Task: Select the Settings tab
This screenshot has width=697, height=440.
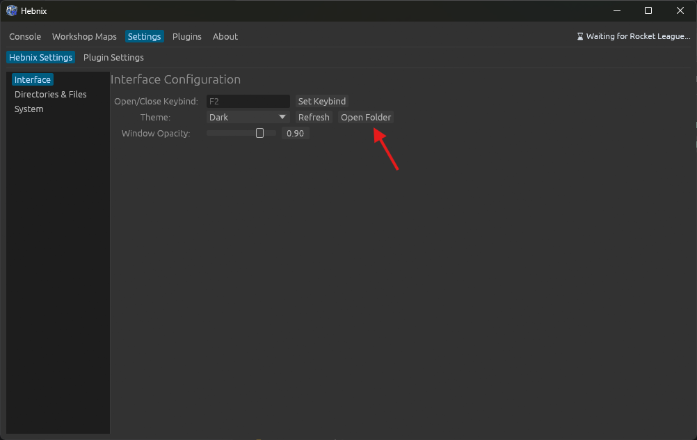Action: (x=144, y=36)
